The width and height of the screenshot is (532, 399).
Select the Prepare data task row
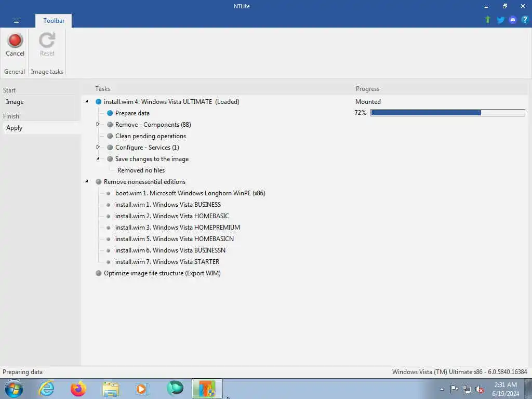pos(132,113)
